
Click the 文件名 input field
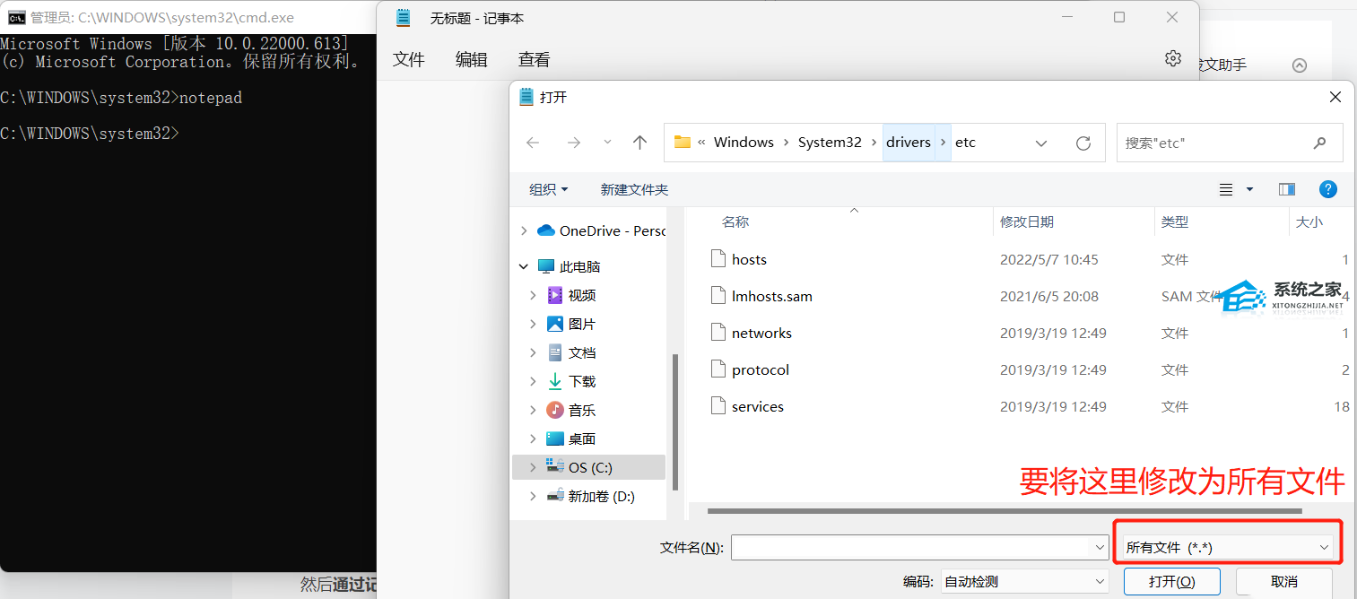click(x=912, y=547)
